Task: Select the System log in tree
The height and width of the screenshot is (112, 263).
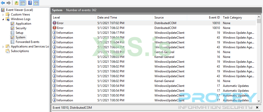Action: pyautogui.click(x=21, y=37)
